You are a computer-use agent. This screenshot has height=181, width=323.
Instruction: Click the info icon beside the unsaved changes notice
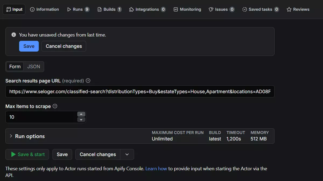pyautogui.click(x=14, y=35)
